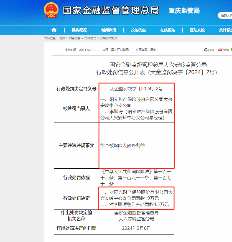Viewport: 232px width, 242px height.
Task: Open the 互动交流 menu
Action: click(197, 30)
